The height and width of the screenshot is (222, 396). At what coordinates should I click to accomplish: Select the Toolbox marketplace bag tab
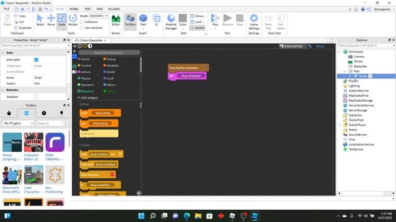(x=9, y=113)
